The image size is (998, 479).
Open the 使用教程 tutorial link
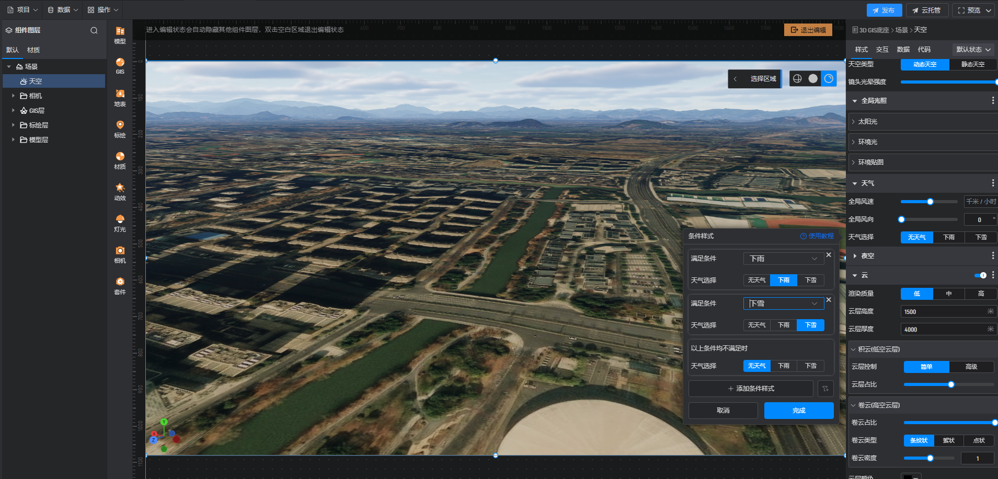[817, 236]
